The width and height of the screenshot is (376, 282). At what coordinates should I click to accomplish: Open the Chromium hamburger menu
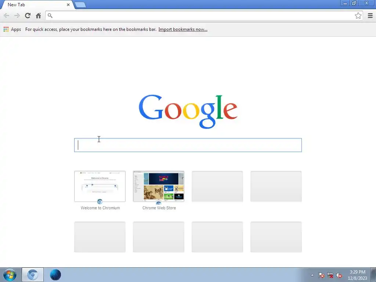click(x=370, y=15)
